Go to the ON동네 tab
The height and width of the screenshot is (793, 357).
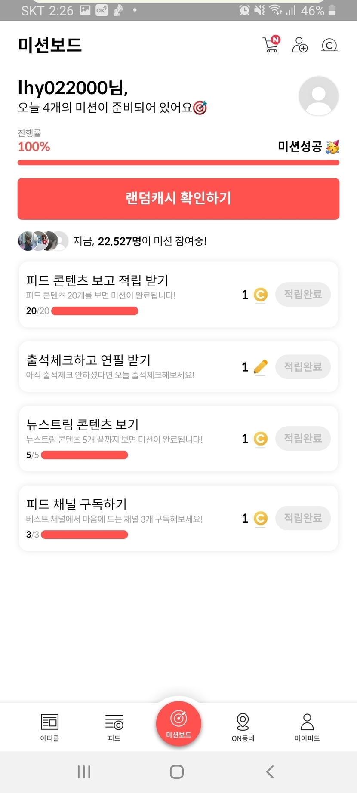243,727
